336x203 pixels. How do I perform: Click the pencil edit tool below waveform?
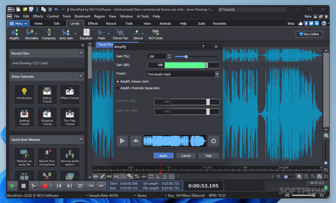(x=103, y=176)
